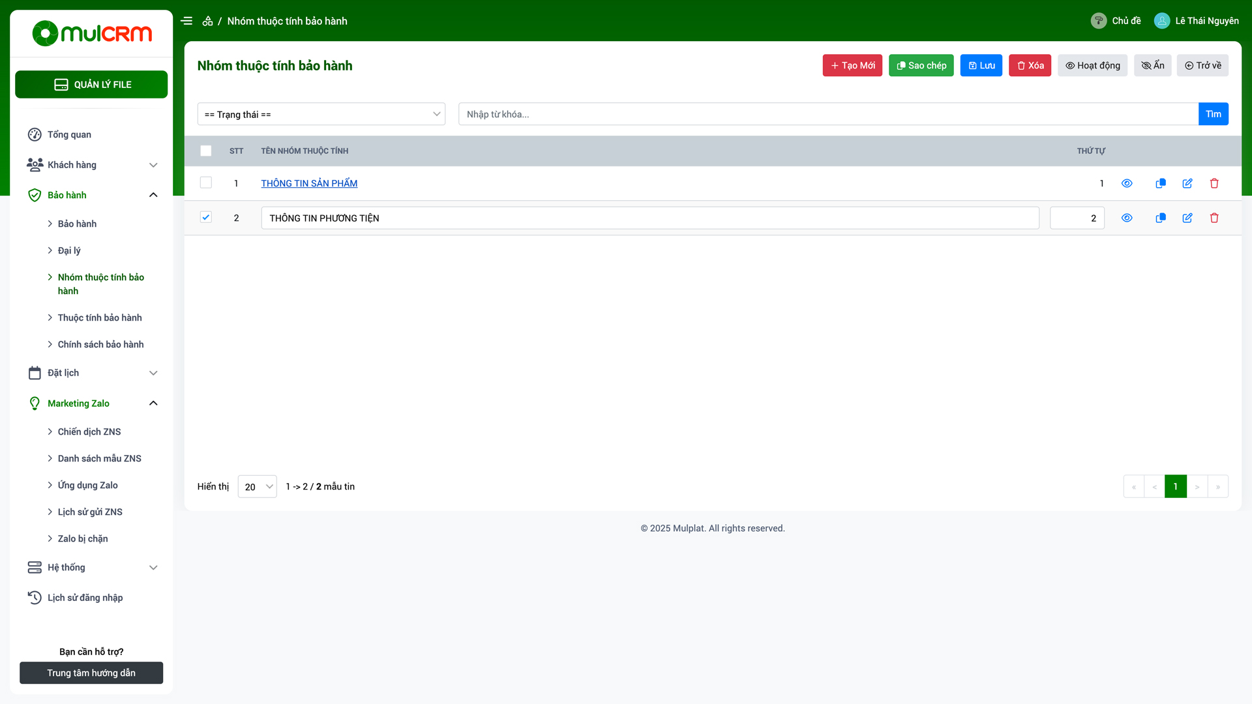Click the Lê Thái Nguyên user avatar
This screenshot has width=1252, height=704.
(x=1162, y=21)
